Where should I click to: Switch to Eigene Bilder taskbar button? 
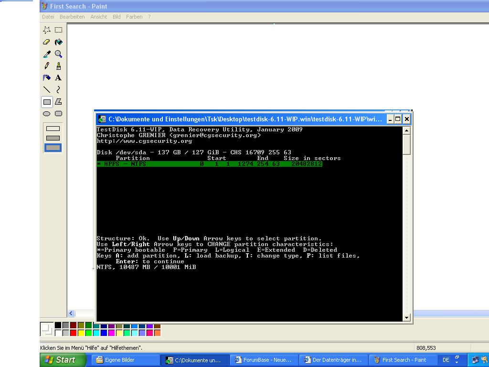(126, 360)
